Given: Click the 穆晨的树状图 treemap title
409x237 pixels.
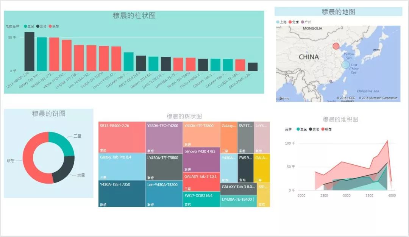Looking at the screenshot, I should 184,116.
